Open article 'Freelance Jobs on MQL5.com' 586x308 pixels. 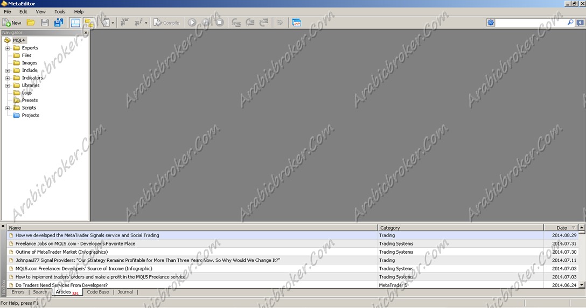[x=75, y=243]
